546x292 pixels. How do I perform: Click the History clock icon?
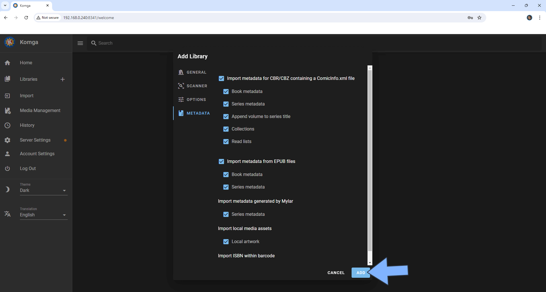7,125
